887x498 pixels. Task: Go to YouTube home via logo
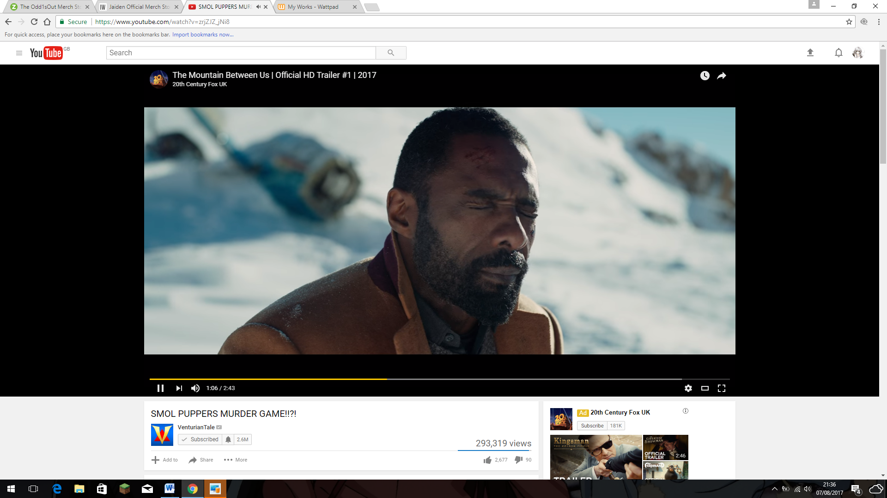(46, 53)
